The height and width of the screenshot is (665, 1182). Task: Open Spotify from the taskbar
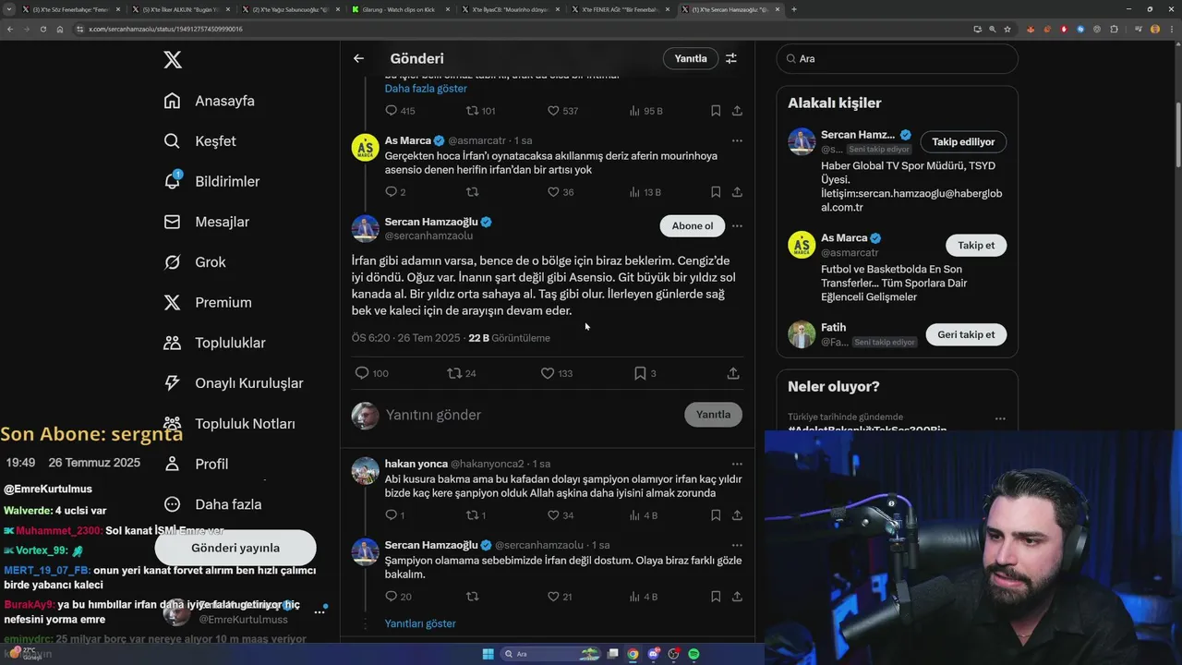(694, 654)
